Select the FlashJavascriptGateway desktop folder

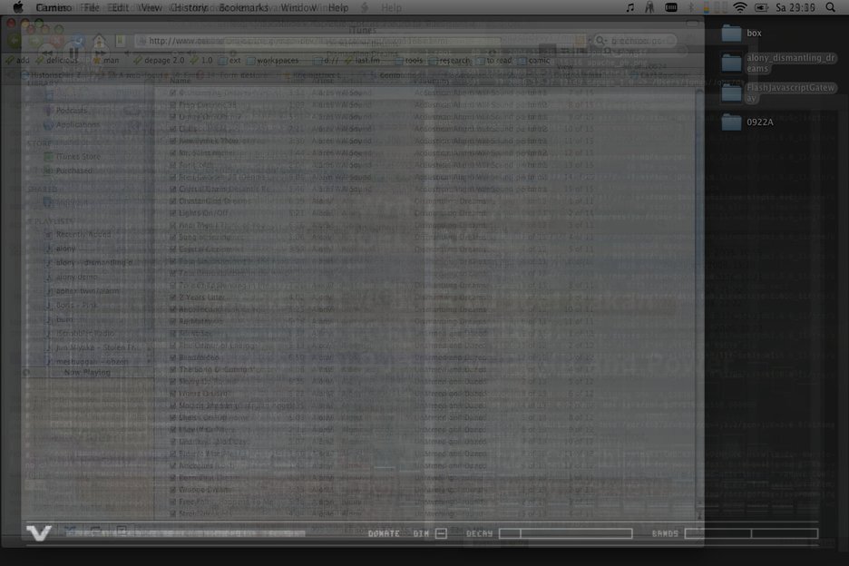(x=778, y=93)
